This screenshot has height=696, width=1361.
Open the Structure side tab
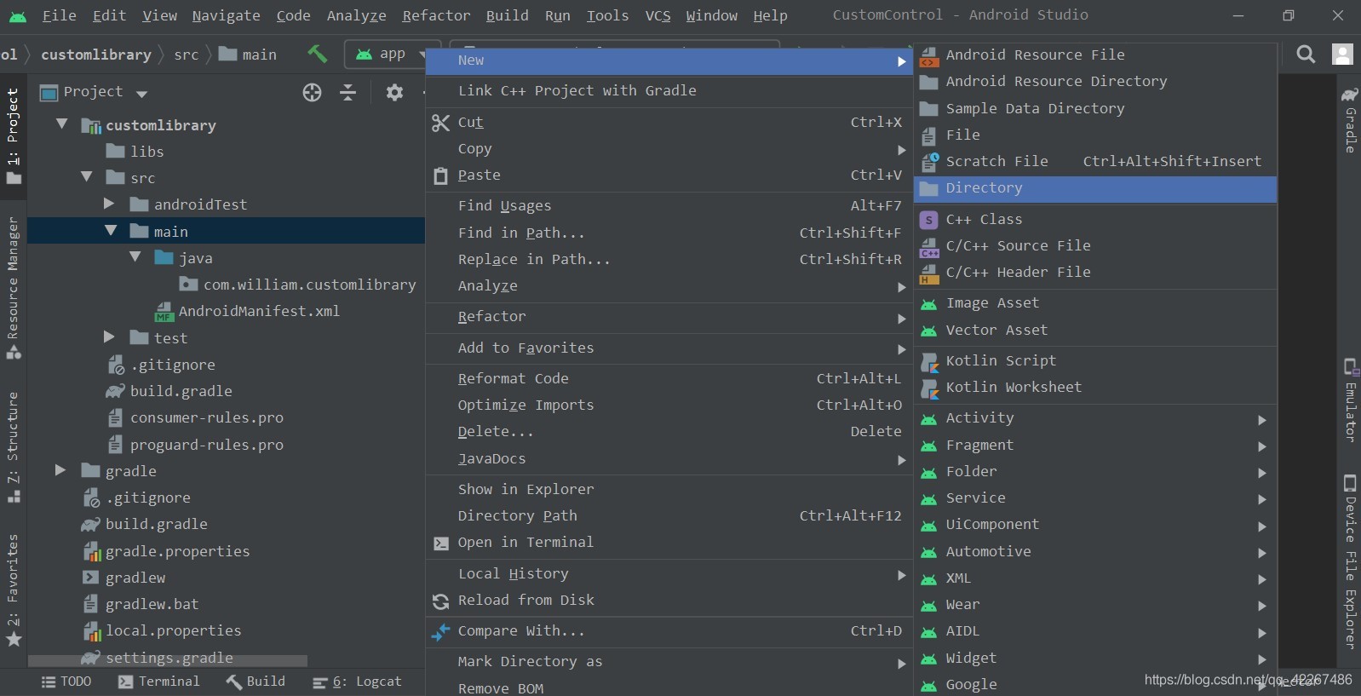pos(13,447)
